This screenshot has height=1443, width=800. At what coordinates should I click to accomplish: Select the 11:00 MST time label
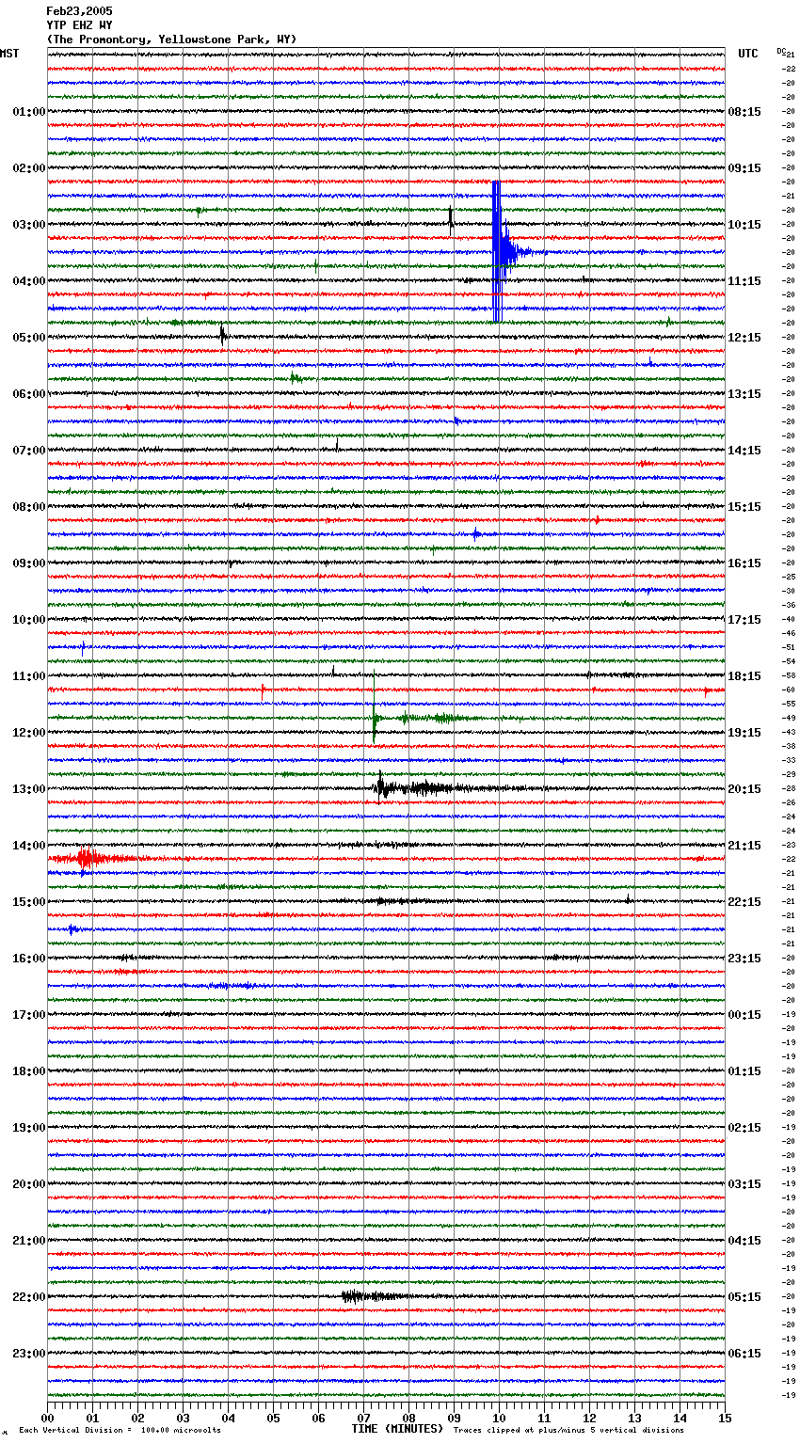point(29,676)
